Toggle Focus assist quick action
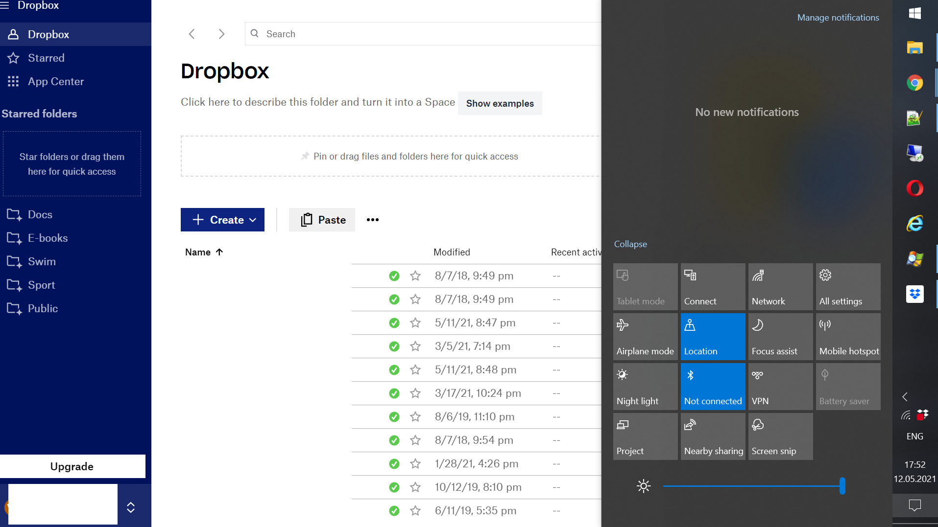The height and width of the screenshot is (527, 938). coord(780,337)
